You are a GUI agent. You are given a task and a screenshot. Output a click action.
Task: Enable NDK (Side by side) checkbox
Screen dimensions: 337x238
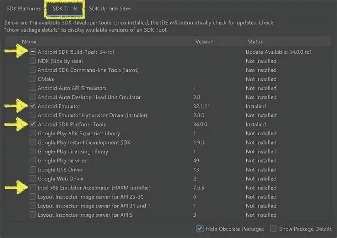[33, 61]
